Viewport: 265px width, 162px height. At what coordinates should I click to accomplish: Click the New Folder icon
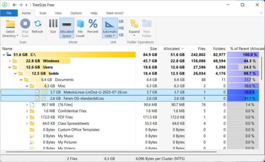(x=147, y=23)
